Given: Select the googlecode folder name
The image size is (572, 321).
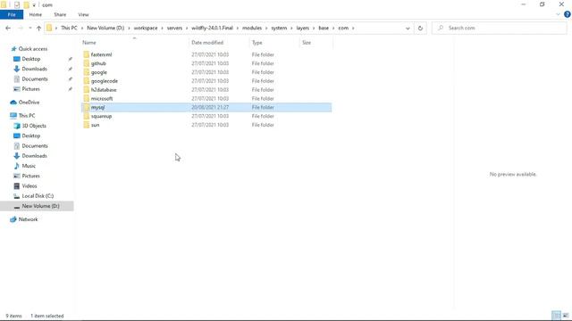Looking at the screenshot, I should 105,81.
